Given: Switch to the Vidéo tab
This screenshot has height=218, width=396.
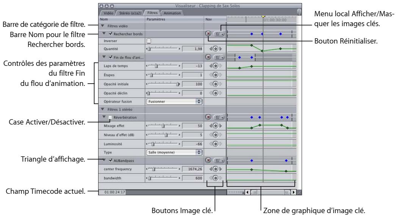Looking at the screenshot, I should tap(108, 13).
